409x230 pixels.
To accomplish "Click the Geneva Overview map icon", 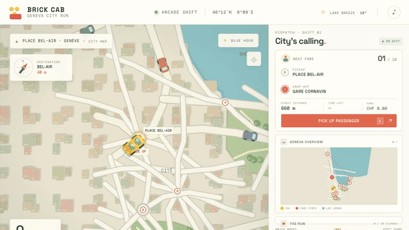I will coord(284,142).
